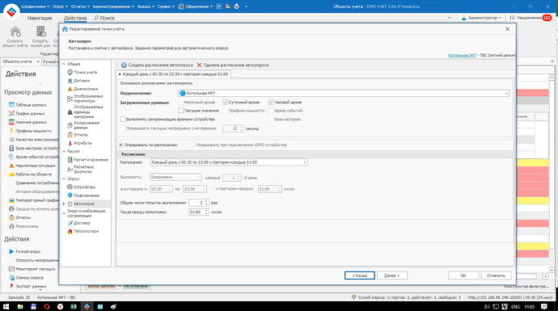
Task: Toggle Архив событий checkbox
Action: point(271,111)
